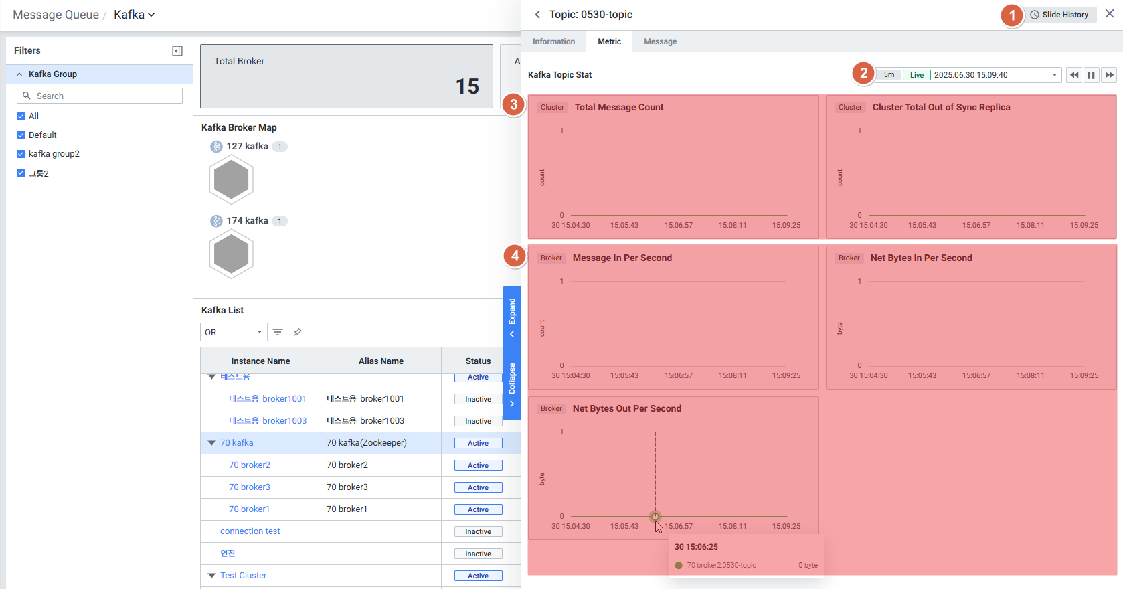The height and width of the screenshot is (589, 1123).
Task: Click the back arrow beside Topic: 0530-topic
Action: (x=537, y=15)
